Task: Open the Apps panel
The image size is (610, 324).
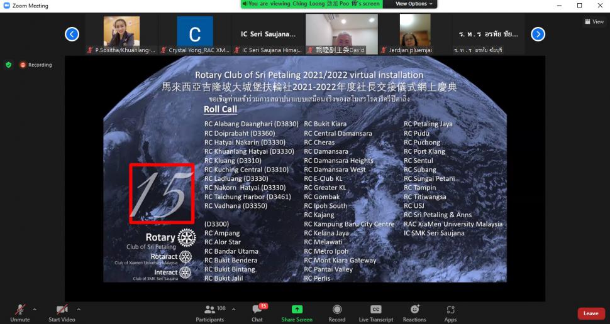Action: (450, 313)
